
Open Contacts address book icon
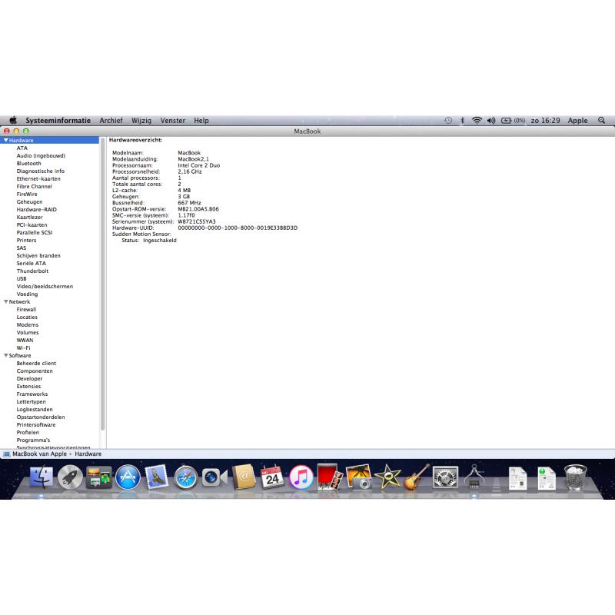click(244, 477)
